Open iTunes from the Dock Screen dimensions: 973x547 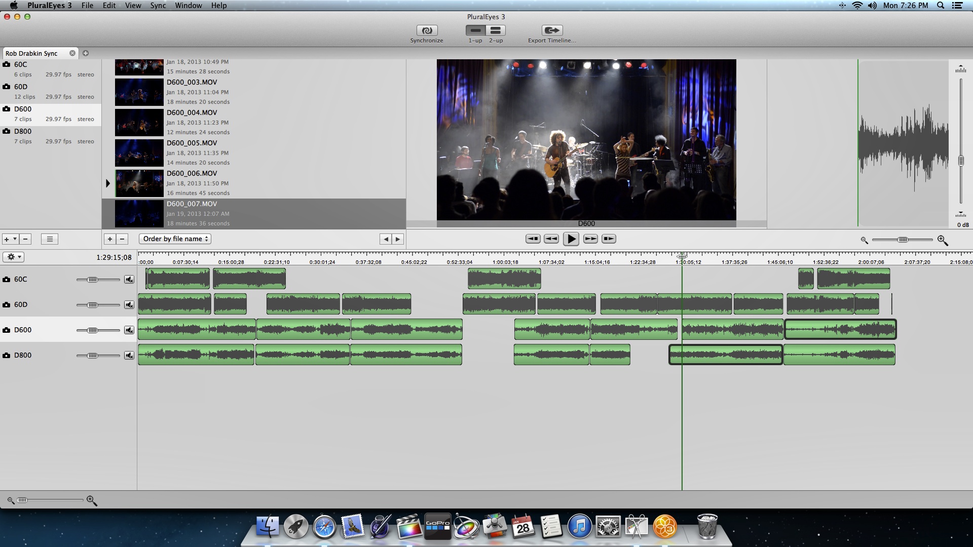[579, 527]
